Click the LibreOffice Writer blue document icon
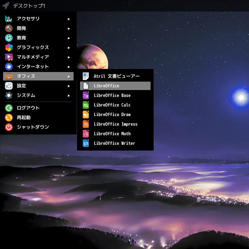Screen dimensions: 249x249 [x=86, y=143]
